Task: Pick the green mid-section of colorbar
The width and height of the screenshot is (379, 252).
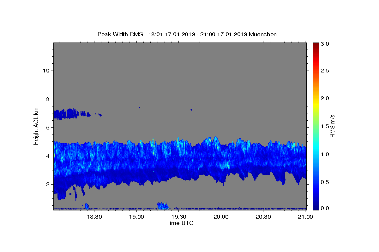Action: [316, 126]
